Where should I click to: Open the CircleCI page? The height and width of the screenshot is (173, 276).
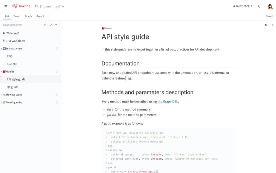point(12,64)
